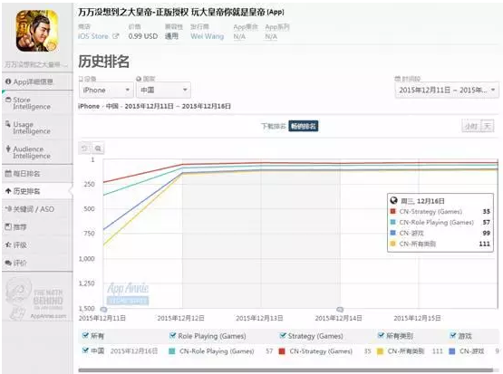Open the date range dropdown
Image resolution: width=503 pixels, height=374 pixels.
tap(446, 90)
